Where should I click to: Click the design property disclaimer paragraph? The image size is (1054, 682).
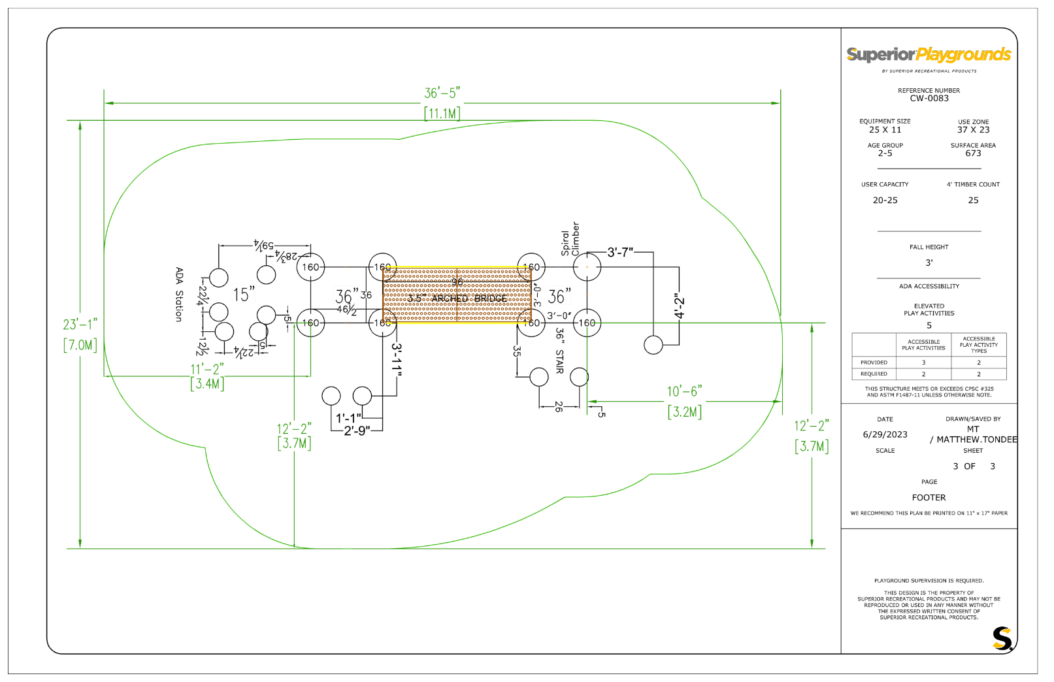[x=929, y=606]
